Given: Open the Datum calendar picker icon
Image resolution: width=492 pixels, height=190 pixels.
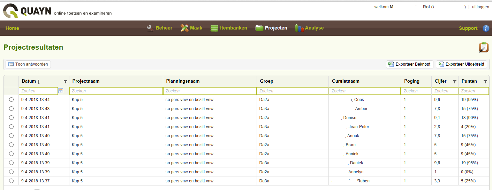Looking at the screenshot, I should point(61,91).
